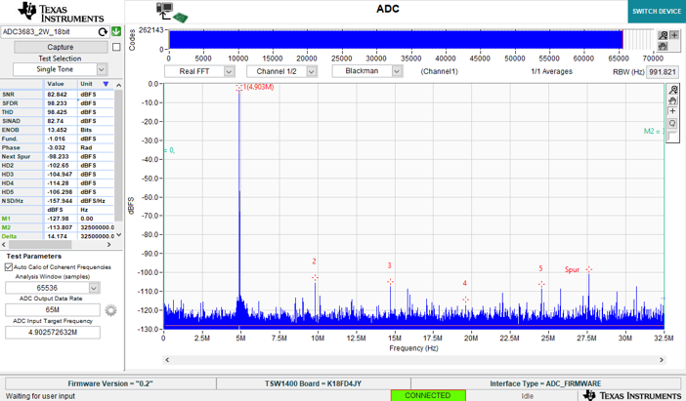Click the TSW1400 Board = K18FD4JY entry
Viewport: 686px width, 401px height.
point(314,383)
